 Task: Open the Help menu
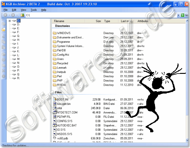(x=44, y=10)
